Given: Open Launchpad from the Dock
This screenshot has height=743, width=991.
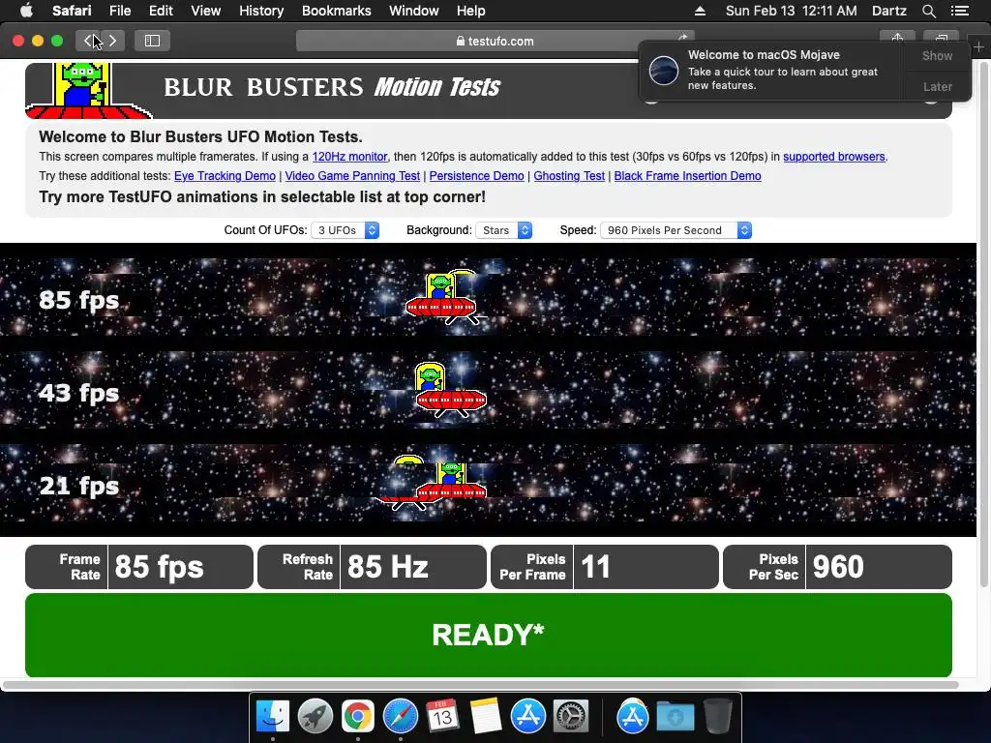Looking at the screenshot, I should pos(315,717).
